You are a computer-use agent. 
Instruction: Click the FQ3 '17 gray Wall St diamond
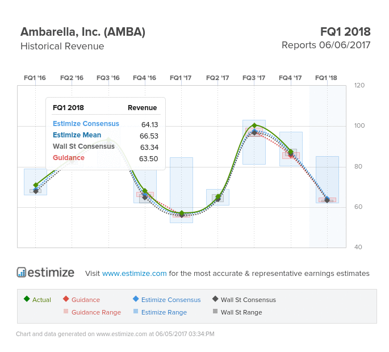tap(254, 133)
